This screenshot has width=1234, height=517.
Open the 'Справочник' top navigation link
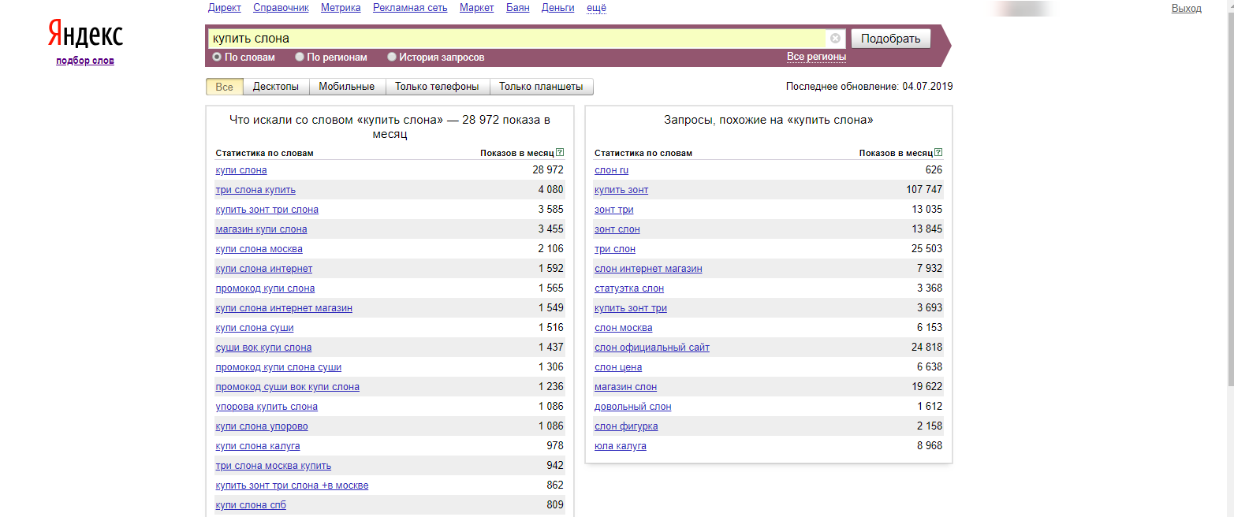(x=281, y=8)
